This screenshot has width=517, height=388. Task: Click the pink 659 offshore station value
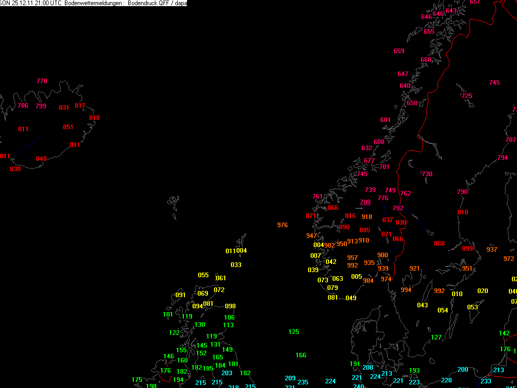click(x=398, y=51)
